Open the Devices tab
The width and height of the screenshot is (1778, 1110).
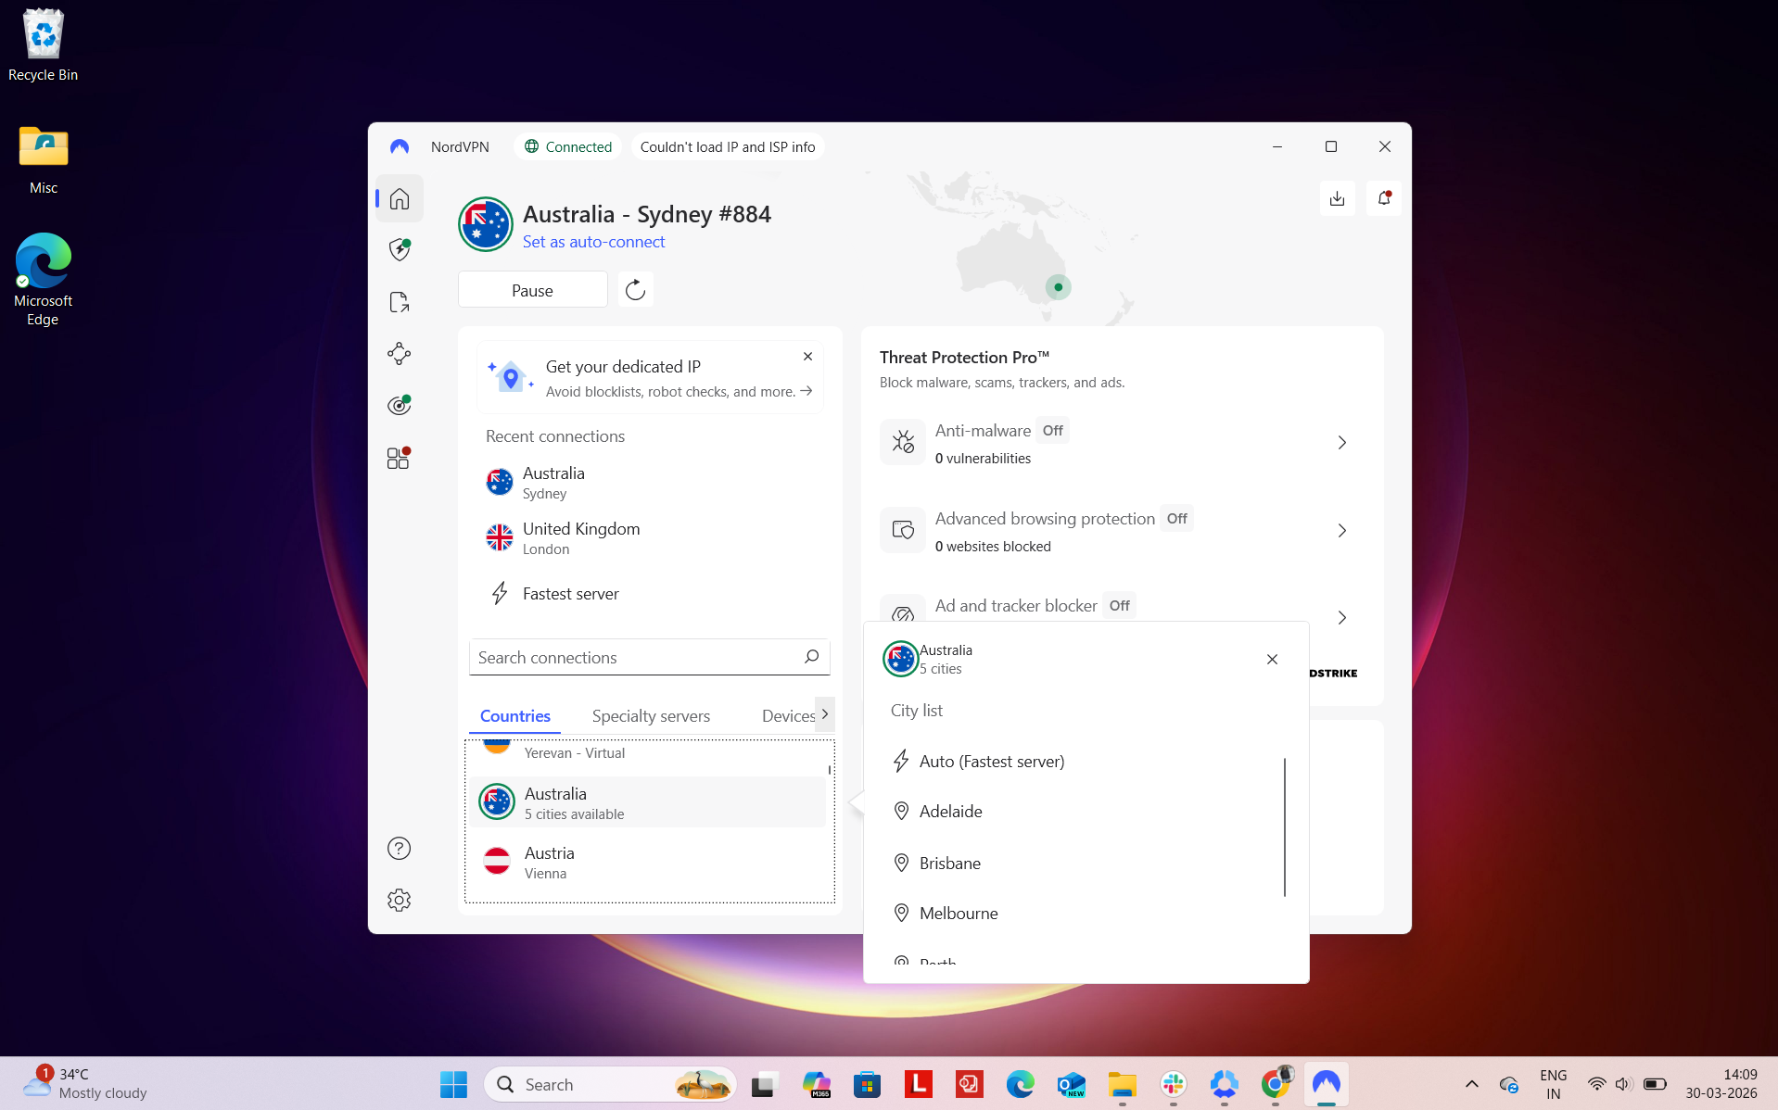pyautogui.click(x=789, y=715)
